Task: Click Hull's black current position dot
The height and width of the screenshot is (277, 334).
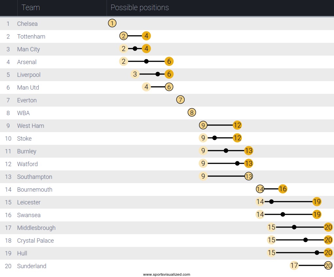Action: click(317, 252)
